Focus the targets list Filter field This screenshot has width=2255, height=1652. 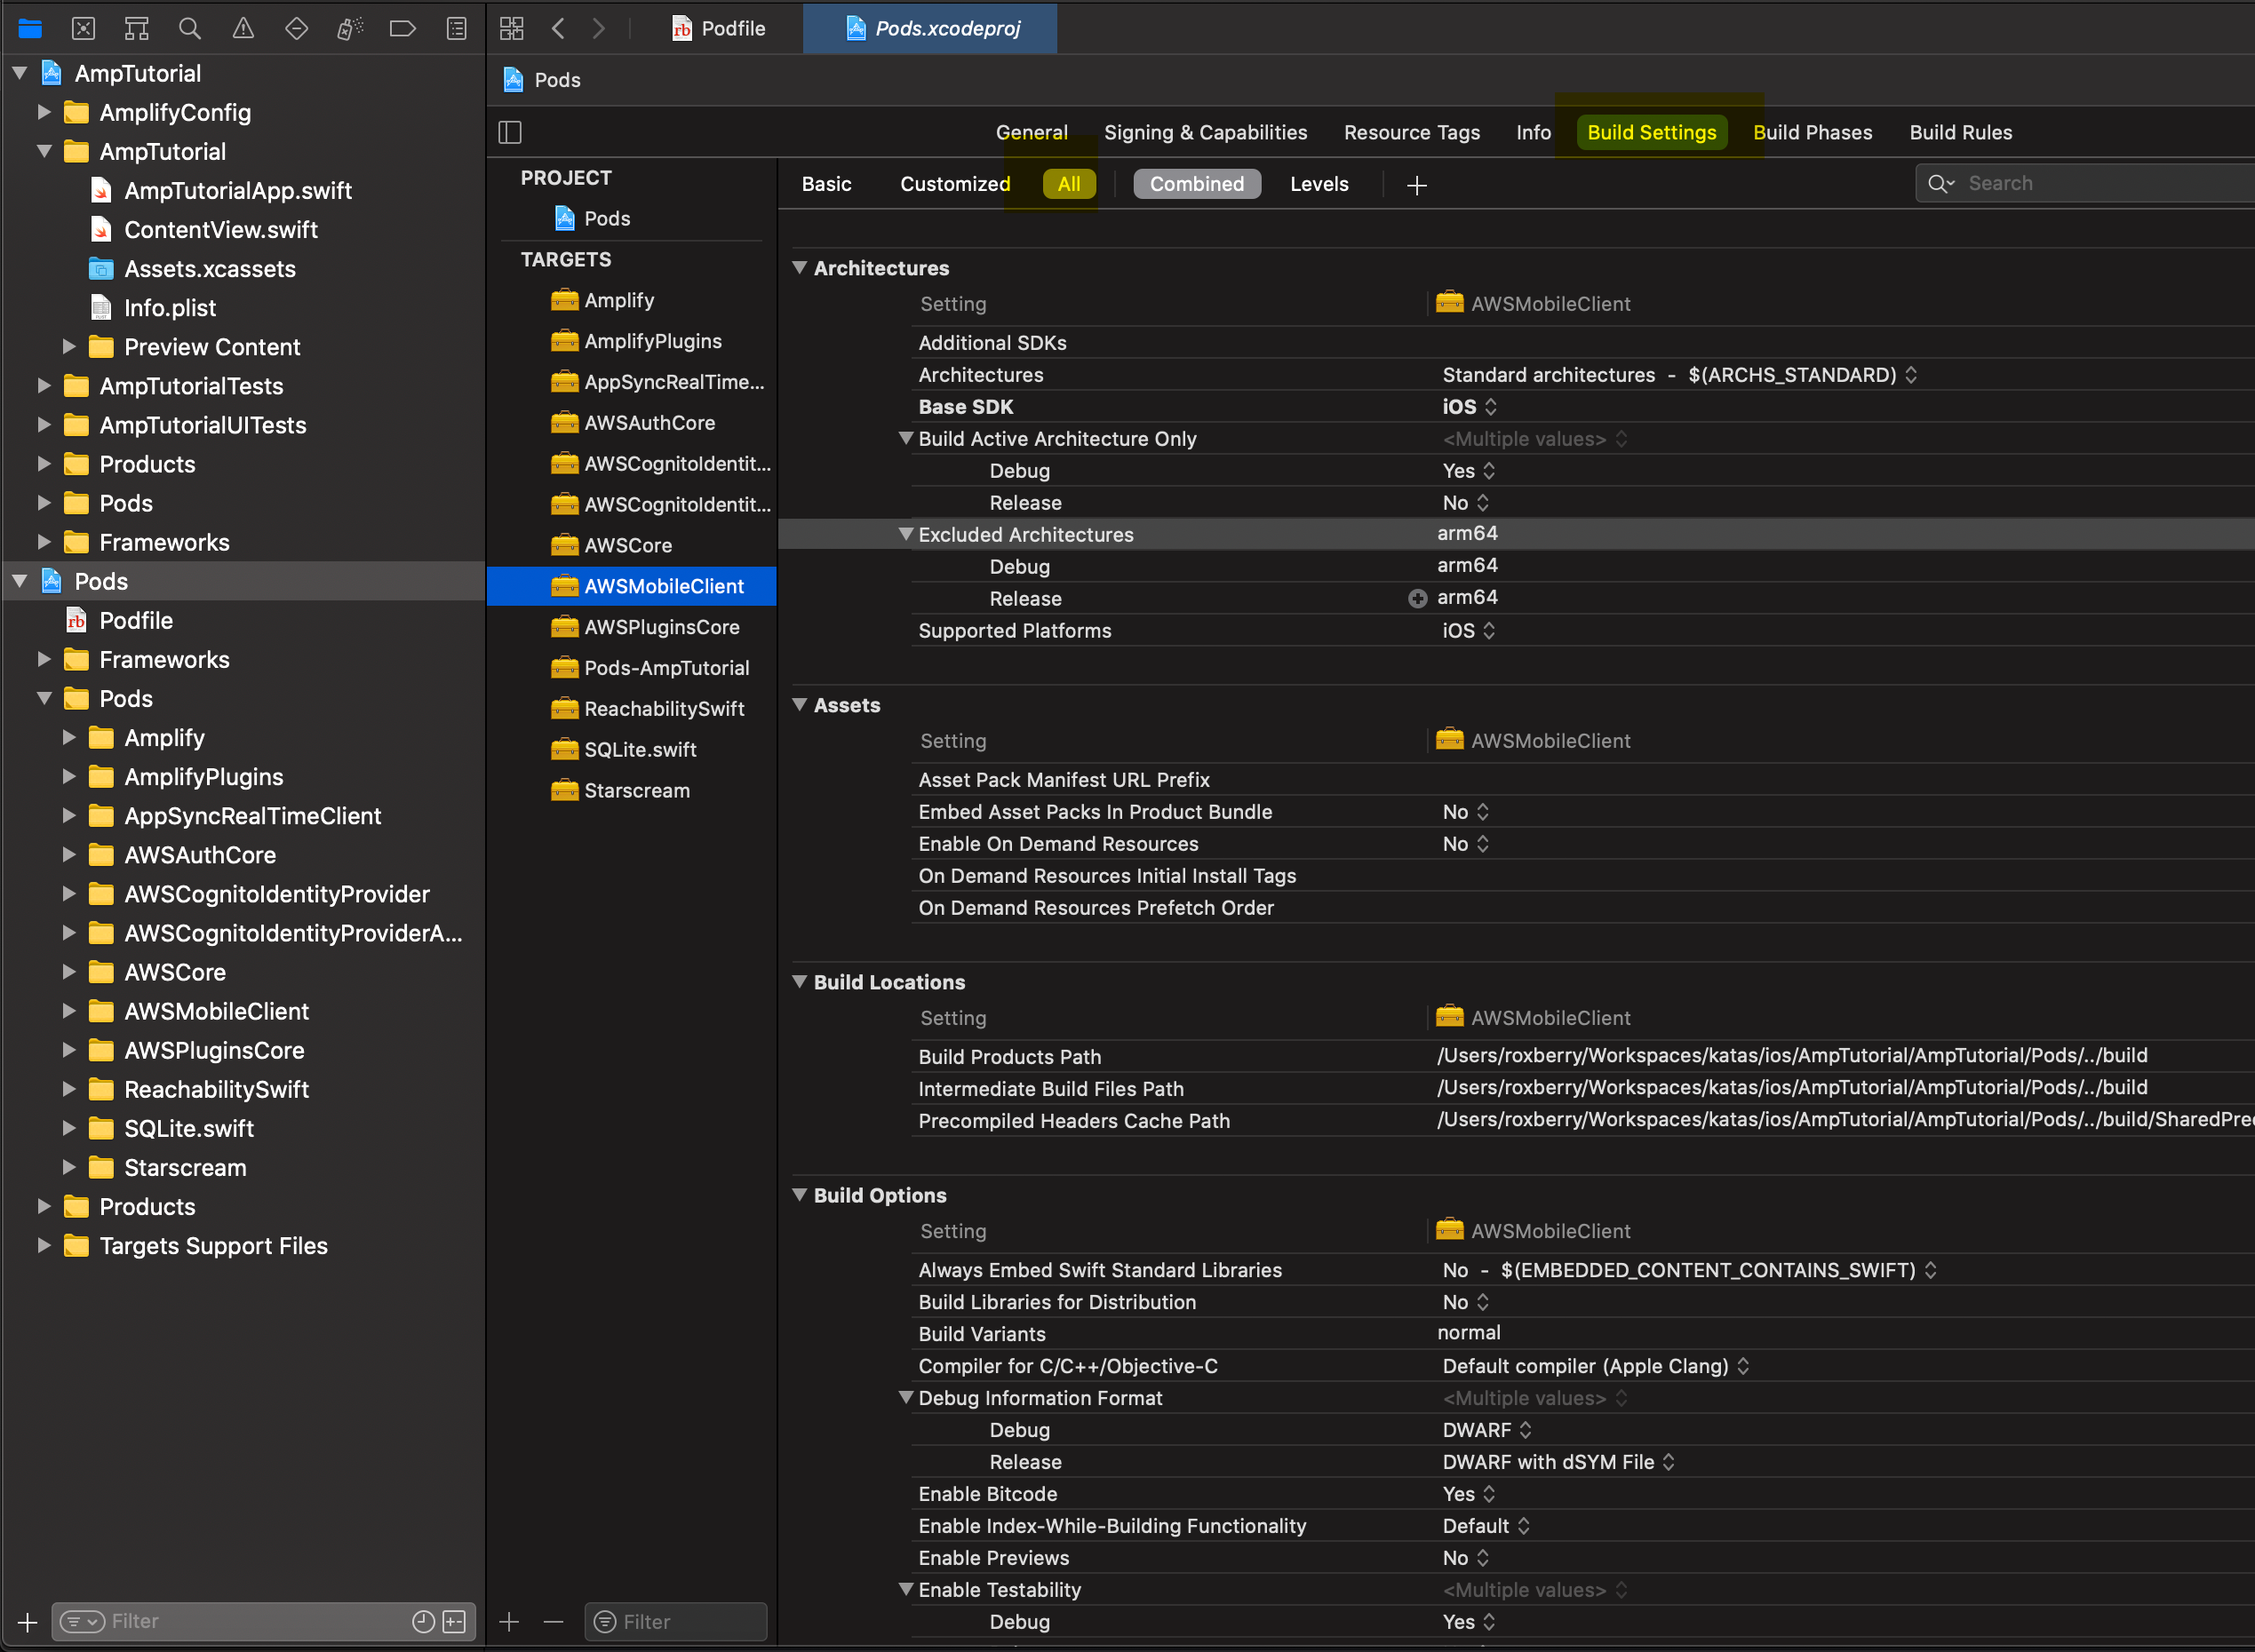point(676,1622)
